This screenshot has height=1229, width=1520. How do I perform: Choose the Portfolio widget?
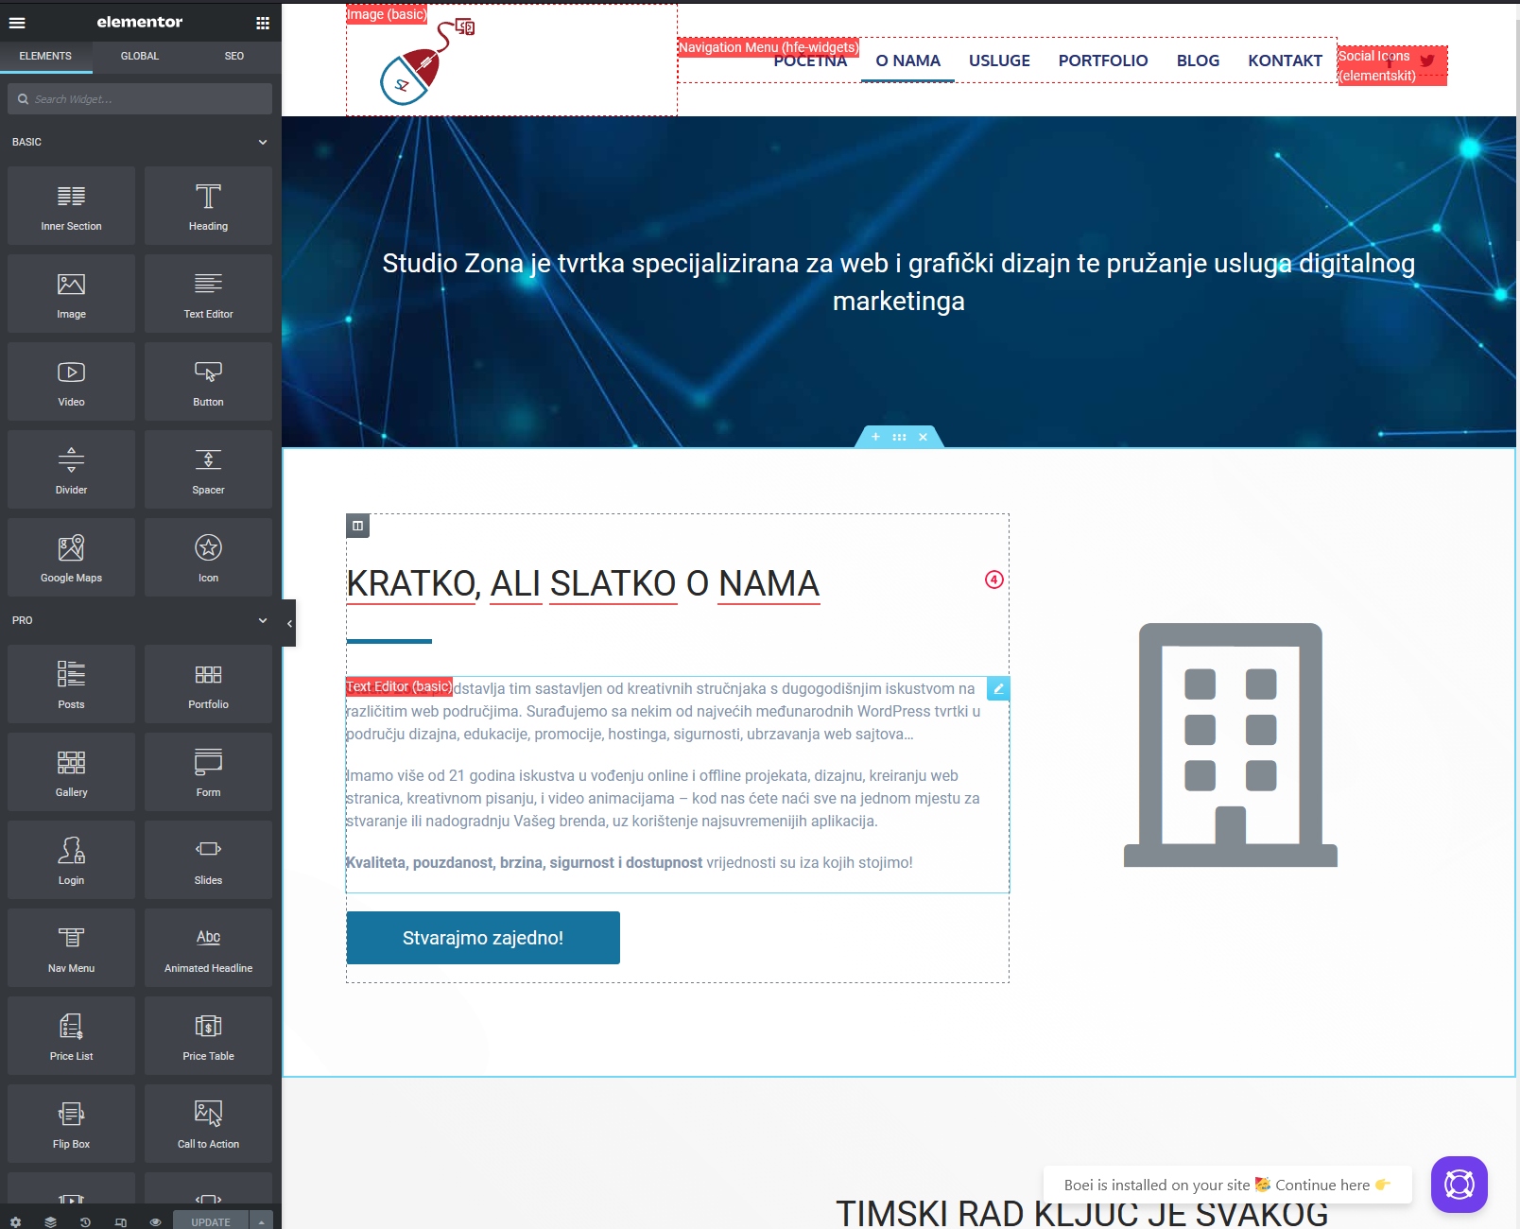coord(208,684)
